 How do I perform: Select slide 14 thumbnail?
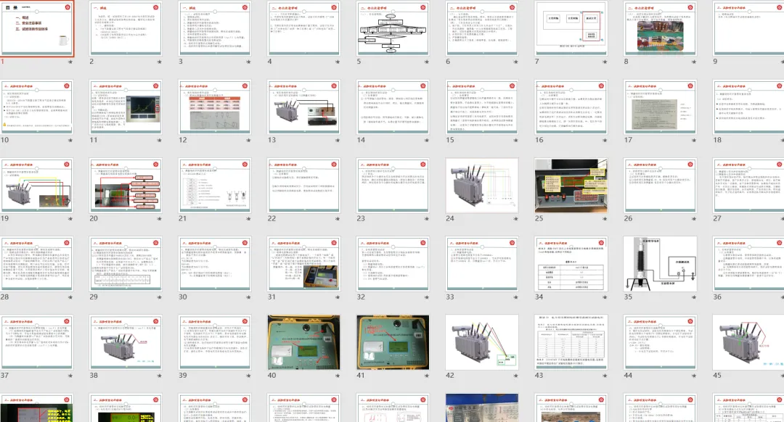pos(393,107)
